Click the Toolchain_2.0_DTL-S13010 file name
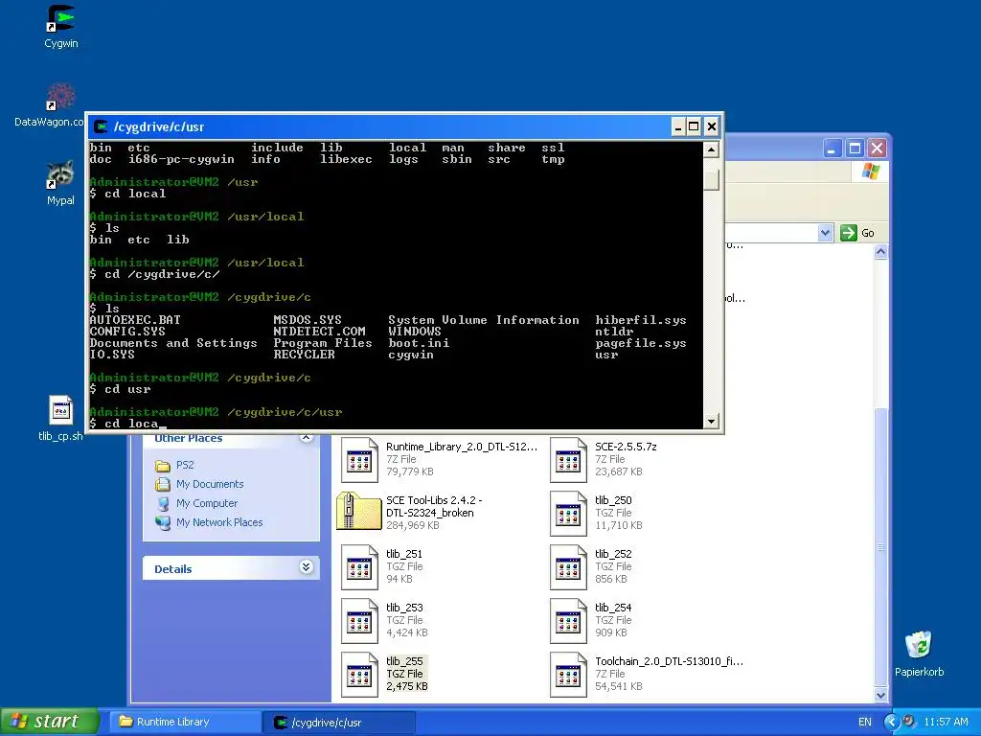Screen dimensions: 981x736 [x=669, y=661]
